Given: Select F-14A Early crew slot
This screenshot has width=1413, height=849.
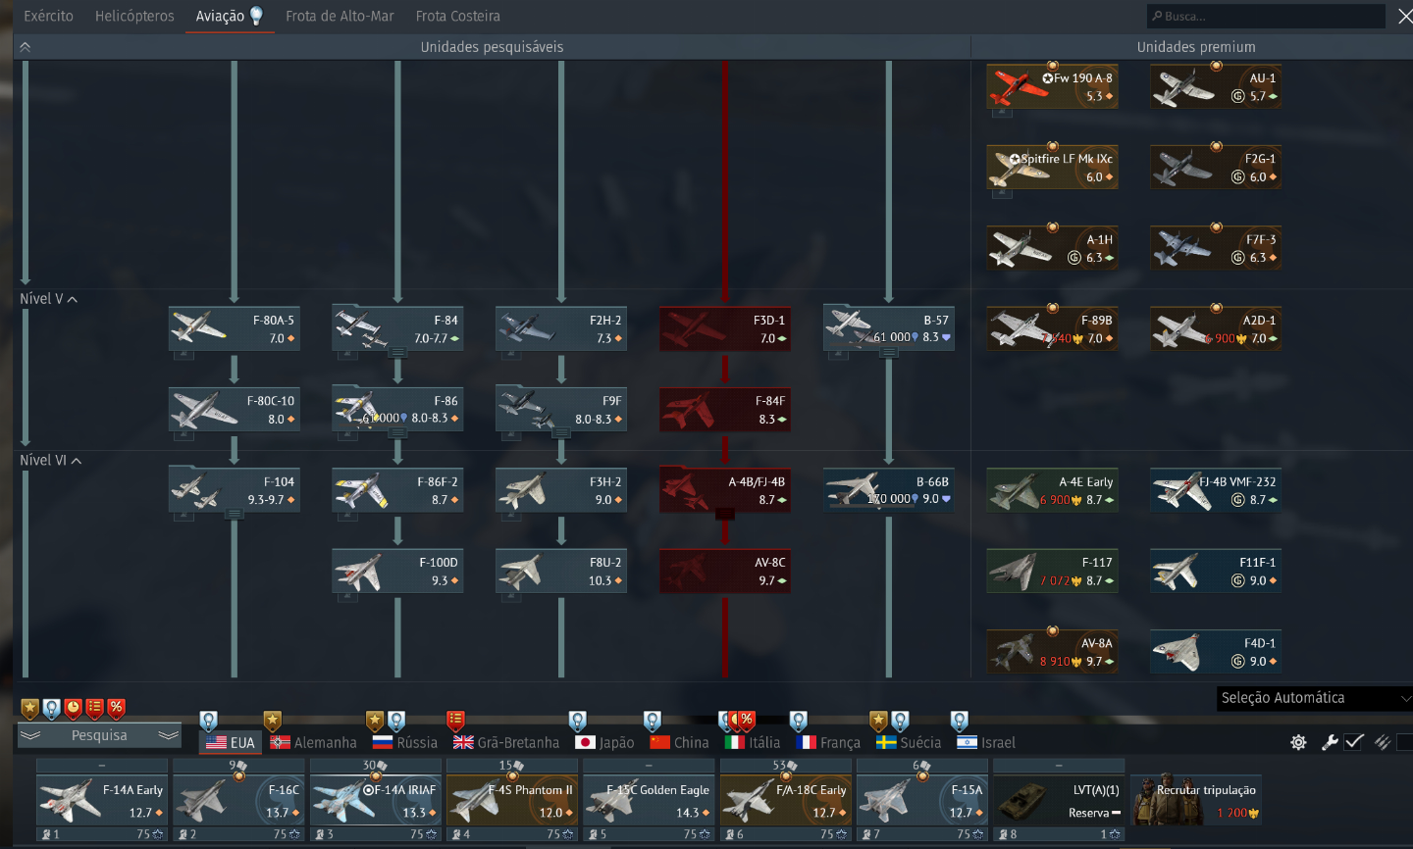Looking at the screenshot, I should (102, 800).
